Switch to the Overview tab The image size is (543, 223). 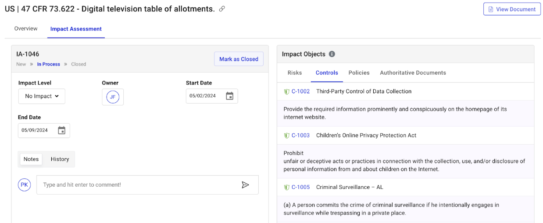click(26, 29)
